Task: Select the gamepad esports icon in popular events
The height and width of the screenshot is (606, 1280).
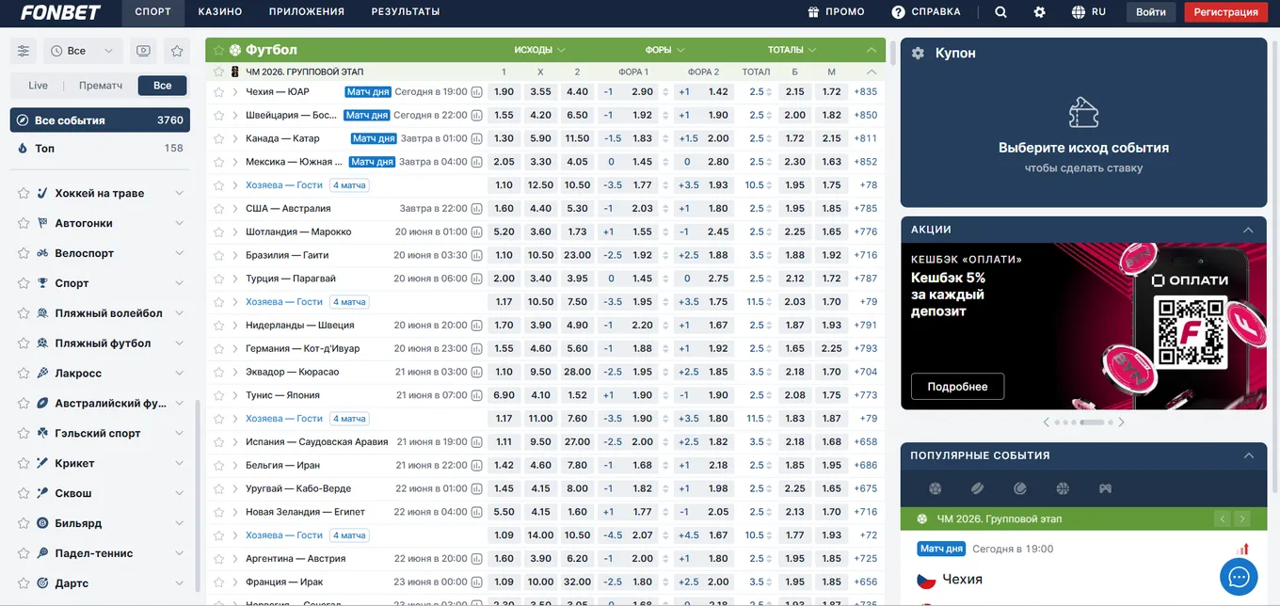Action: [x=1105, y=488]
